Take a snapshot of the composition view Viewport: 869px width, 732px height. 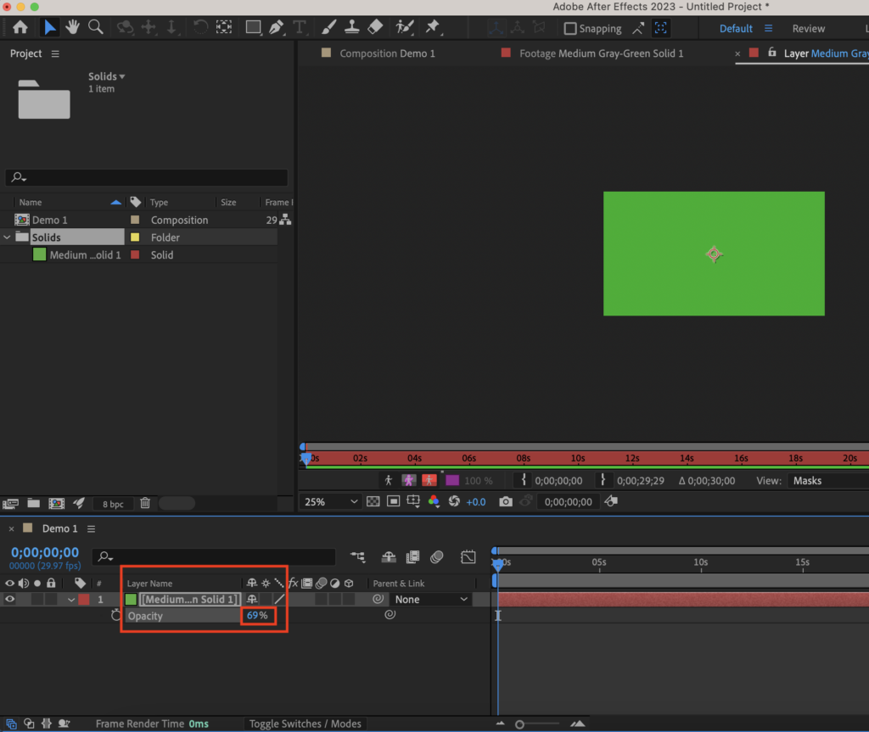[506, 501]
